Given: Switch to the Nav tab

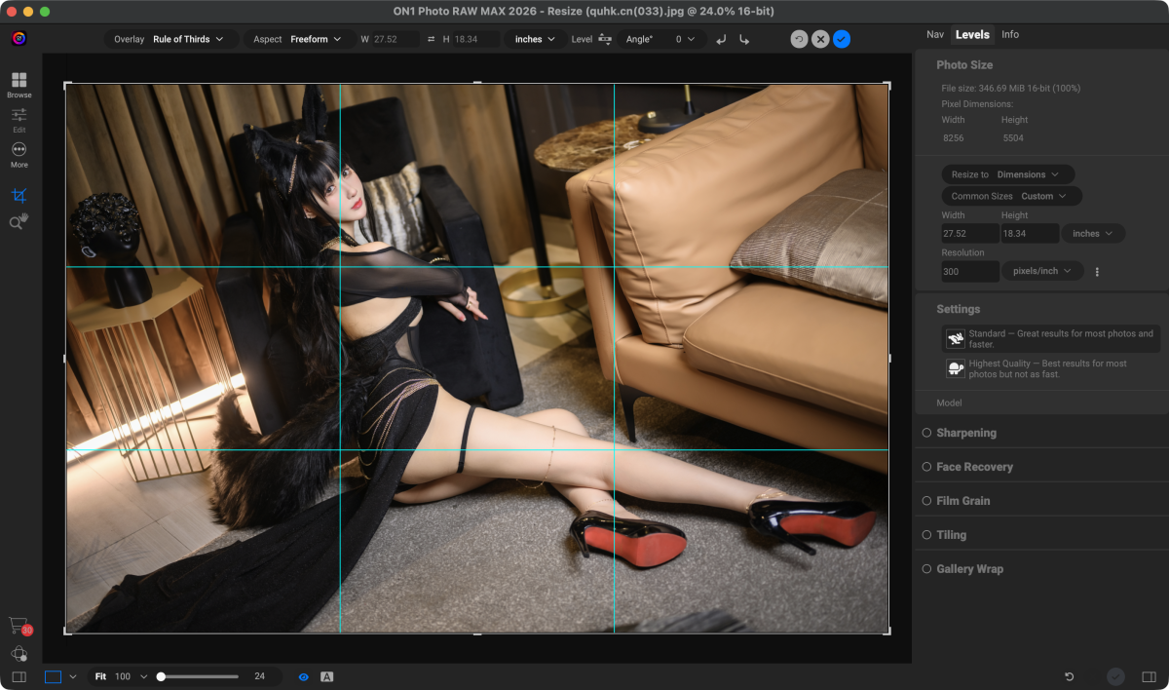Looking at the screenshot, I should pos(935,34).
